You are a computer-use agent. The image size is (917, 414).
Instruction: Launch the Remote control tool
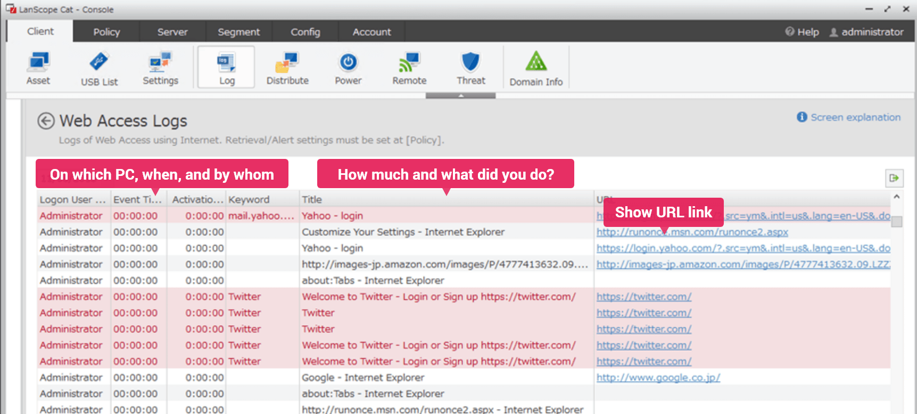[x=409, y=67]
